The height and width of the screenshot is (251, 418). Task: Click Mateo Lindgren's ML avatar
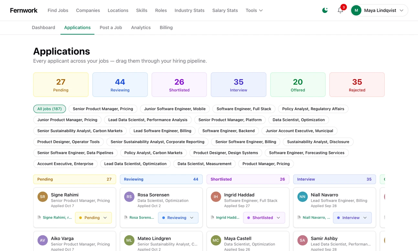[129, 240]
